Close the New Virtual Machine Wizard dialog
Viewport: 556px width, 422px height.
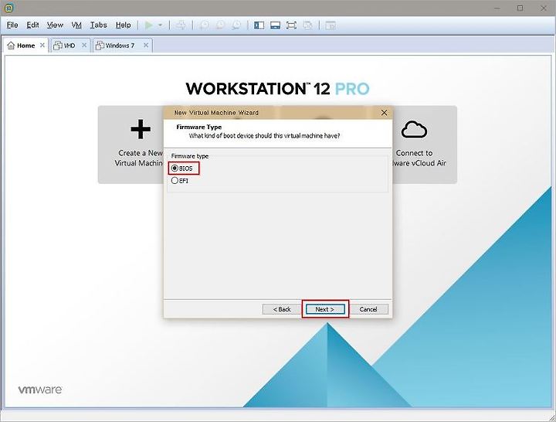(384, 113)
